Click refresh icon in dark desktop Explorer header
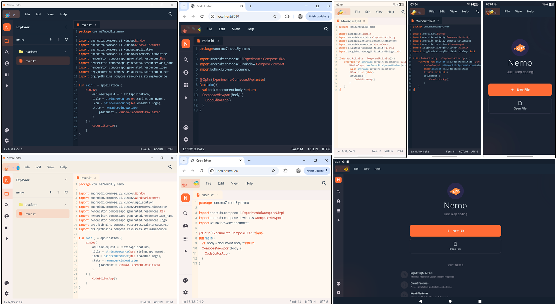 (66, 39)
